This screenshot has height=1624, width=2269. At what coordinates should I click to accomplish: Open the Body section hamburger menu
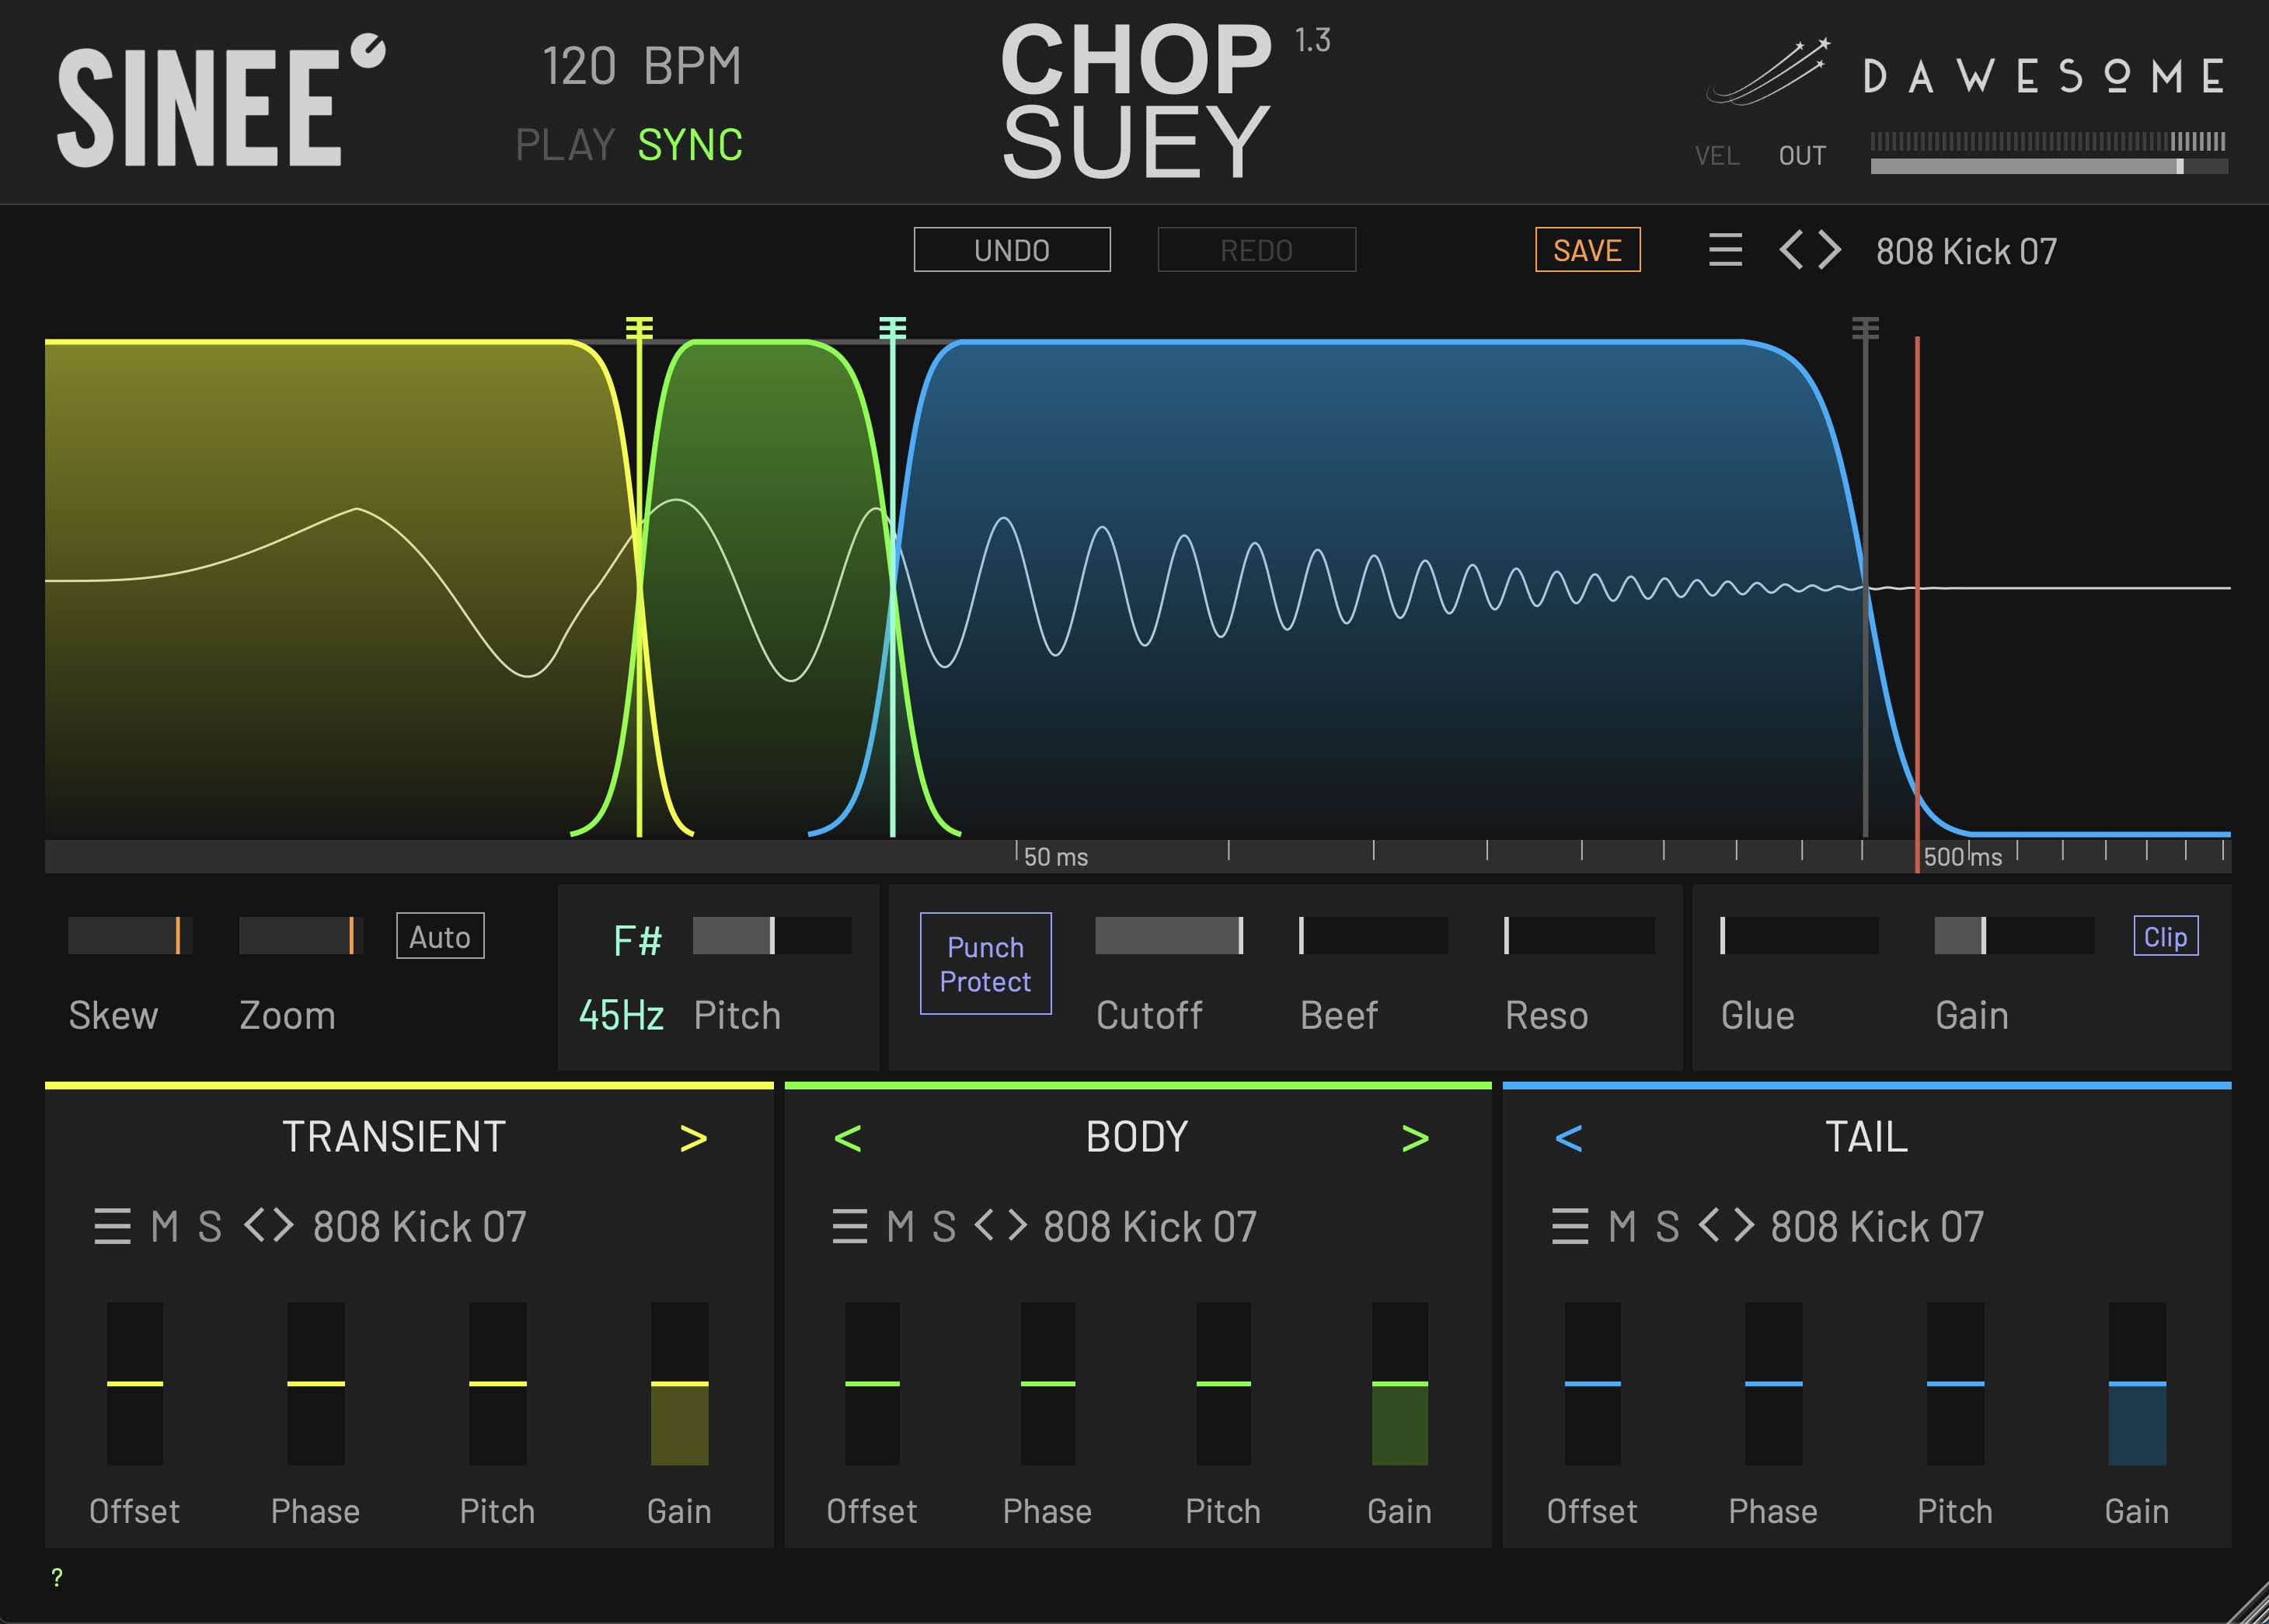click(849, 1226)
